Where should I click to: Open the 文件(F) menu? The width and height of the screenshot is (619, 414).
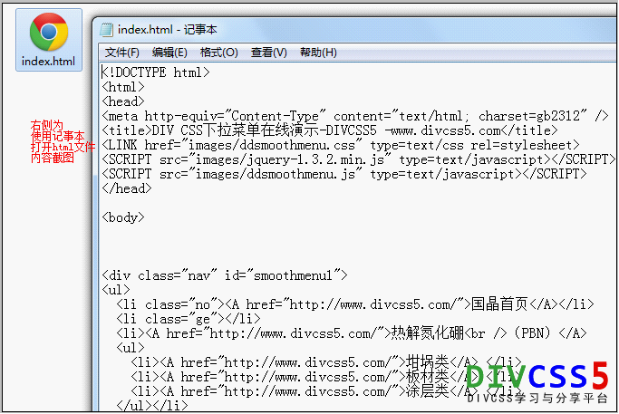[122, 53]
